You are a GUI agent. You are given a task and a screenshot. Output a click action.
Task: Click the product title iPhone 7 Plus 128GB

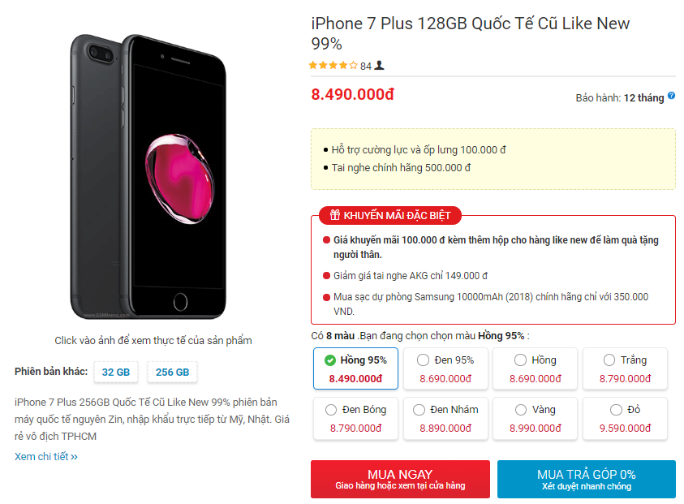point(471,33)
